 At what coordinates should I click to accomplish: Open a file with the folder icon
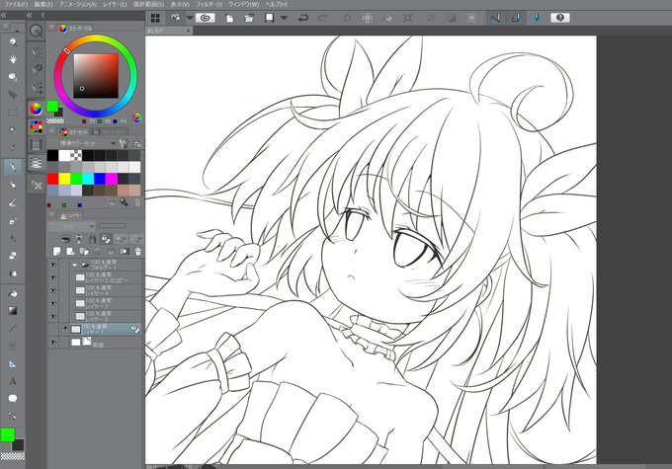(249, 18)
